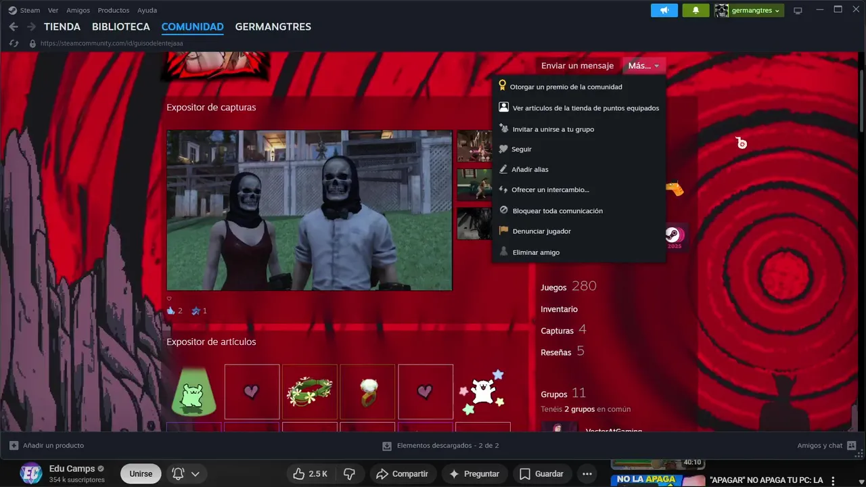Open the Steam announcements megaphone button
Screen dimensions: 866x487
click(664, 10)
